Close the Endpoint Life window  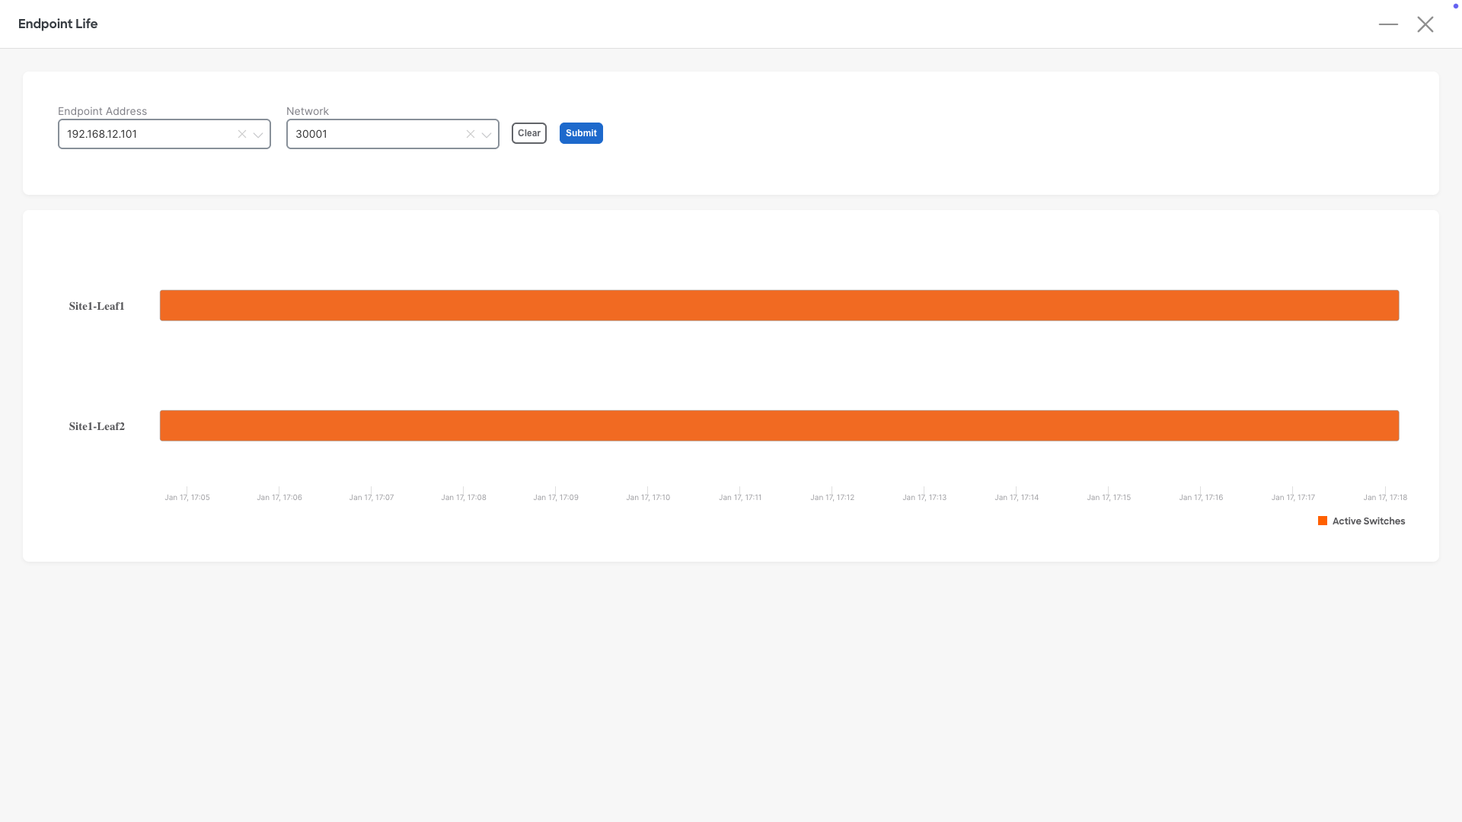point(1425,24)
